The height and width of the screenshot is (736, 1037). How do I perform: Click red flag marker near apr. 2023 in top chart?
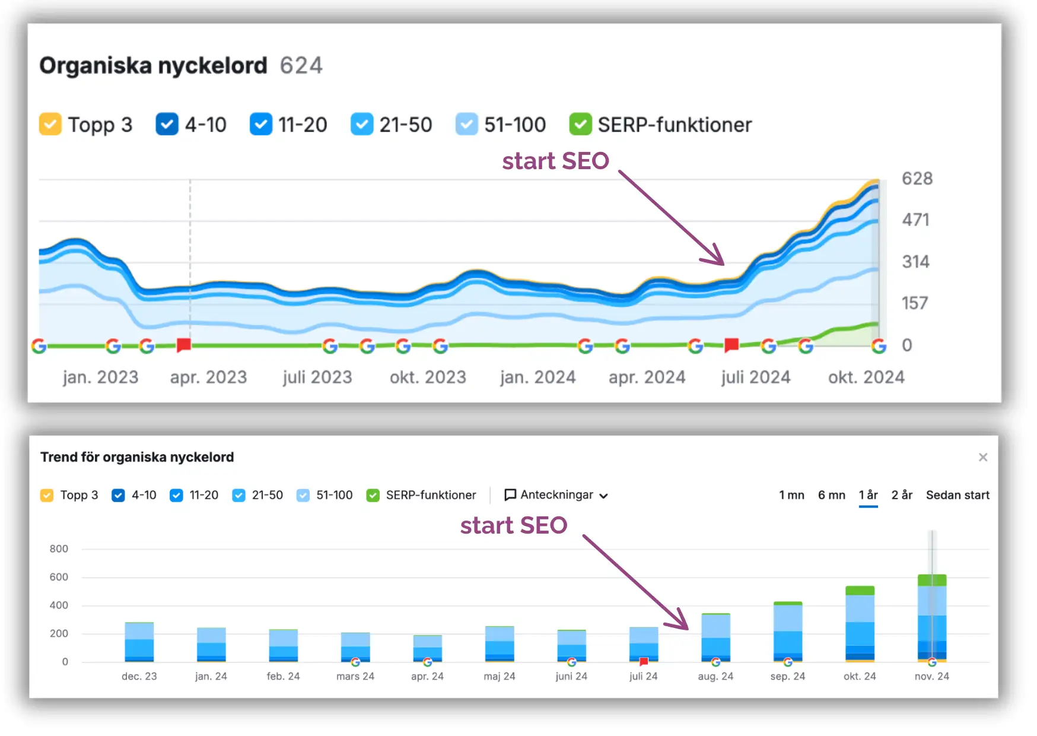pos(183,345)
